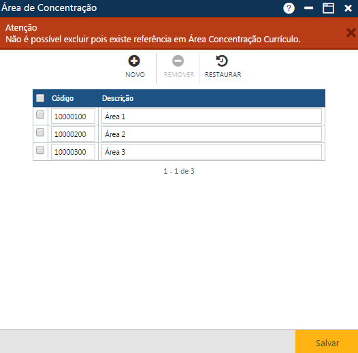This screenshot has height=353, width=358.
Task: Edit the Área 1 description field
Action: click(x=212, y=117)
